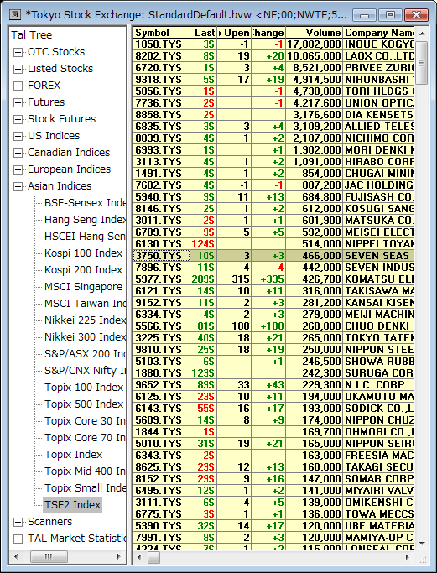Click the table horizontal scroll left arrow
The image size is (437, 573).
(139, 557)
